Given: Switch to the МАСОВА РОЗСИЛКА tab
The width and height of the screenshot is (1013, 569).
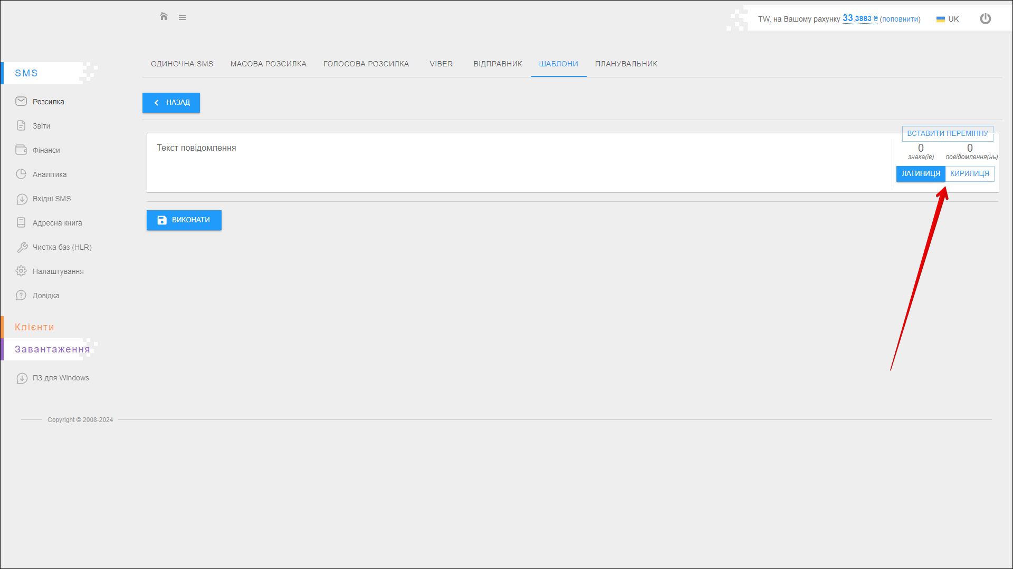Looking at the screenshot, I should click(268, 64).
